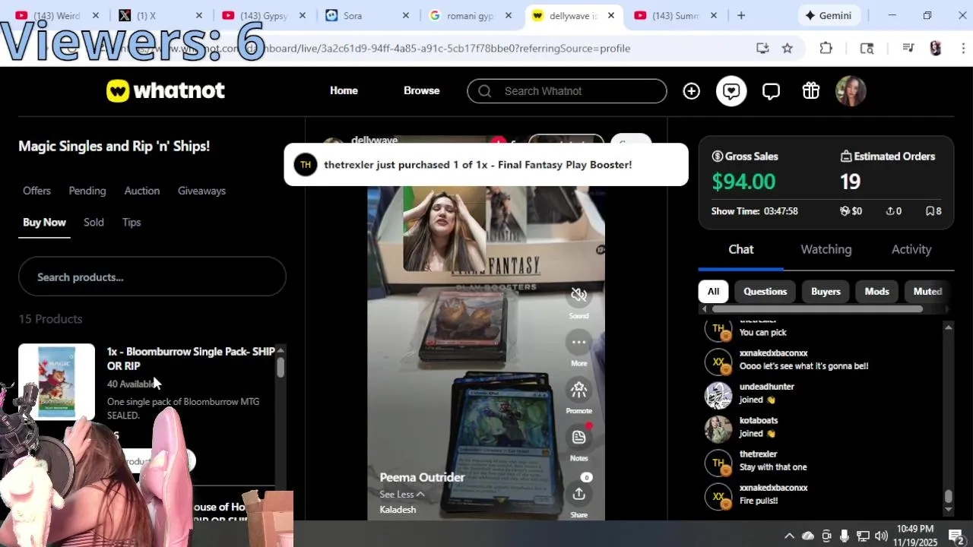Switch to the Activity tab

pos(911,249)
